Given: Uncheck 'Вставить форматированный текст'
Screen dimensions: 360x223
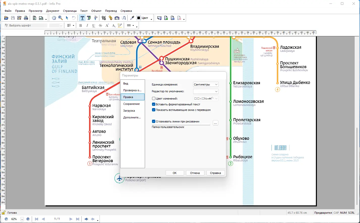Looking at the screenshot, I should (x=154, y=104).
